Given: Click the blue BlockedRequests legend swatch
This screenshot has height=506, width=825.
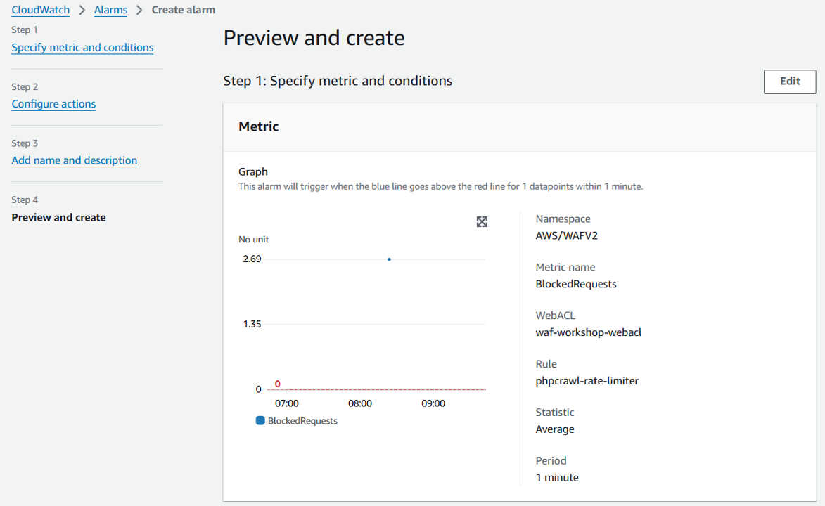Looking at the screenshot, I should pos(261,421).
